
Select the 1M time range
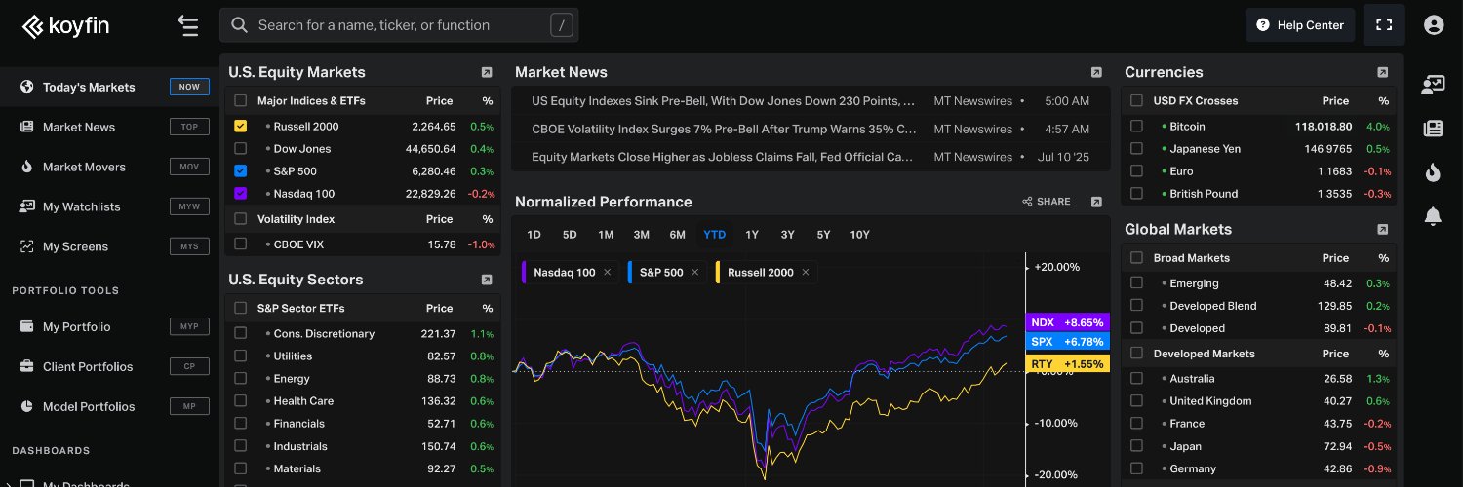pyautogui.click(x=606, y=235)
